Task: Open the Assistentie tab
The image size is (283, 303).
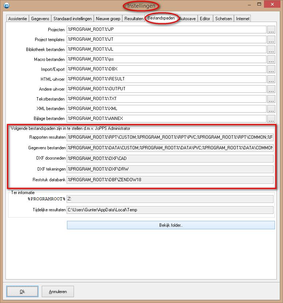Action: coord(18,19)
